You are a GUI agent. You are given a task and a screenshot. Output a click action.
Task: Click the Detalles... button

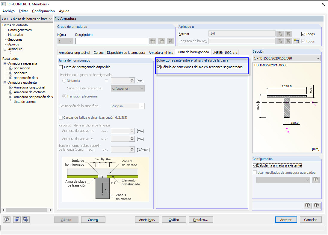tap(201, 220)
